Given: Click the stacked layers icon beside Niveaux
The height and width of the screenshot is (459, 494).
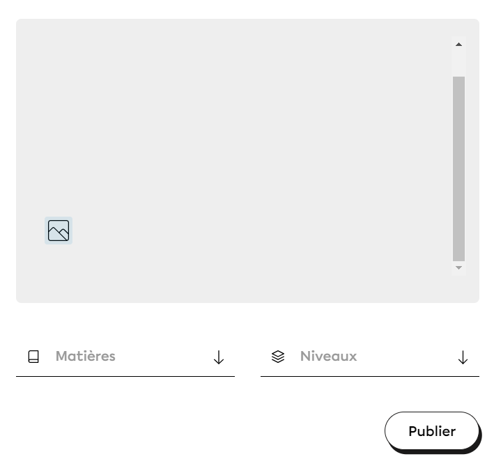Looking at the screenshot, I should point(278,357).
